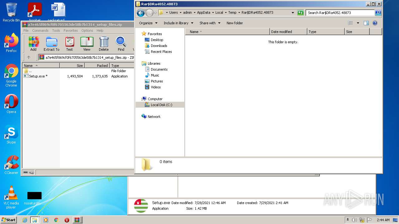399x224 pixels.
Task: Toggle the Explorer preview pane button
Action: click(366, 23)
